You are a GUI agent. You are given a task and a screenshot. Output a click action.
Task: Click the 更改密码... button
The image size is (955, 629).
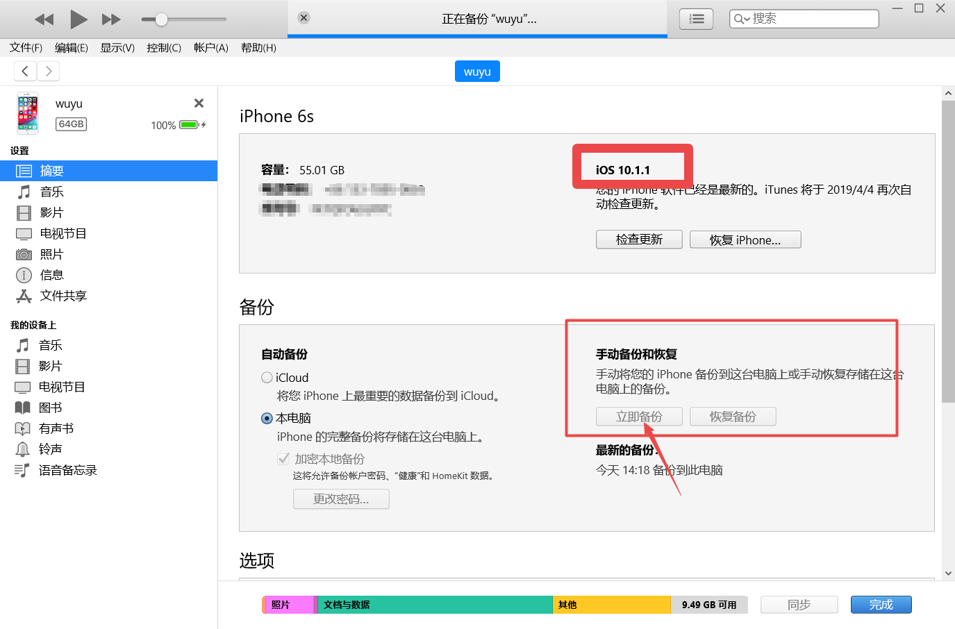pyautogui.click(x=341, y=499)
